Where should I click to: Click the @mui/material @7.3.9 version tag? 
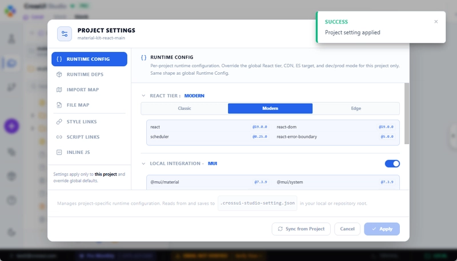tap(260, 182)
